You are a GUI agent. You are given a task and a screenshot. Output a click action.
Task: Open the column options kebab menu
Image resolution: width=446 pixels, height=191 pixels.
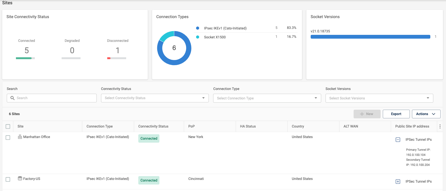[x=440, y=126]
